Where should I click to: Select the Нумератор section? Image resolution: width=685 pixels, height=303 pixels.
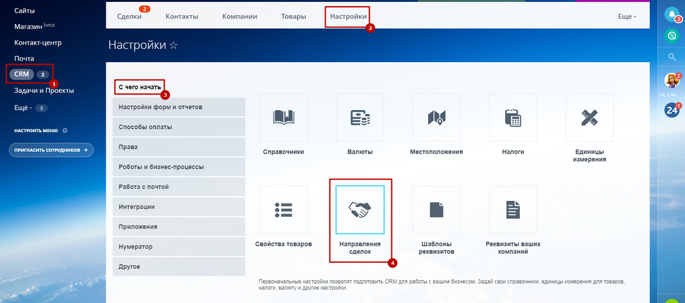coord(179,246)
